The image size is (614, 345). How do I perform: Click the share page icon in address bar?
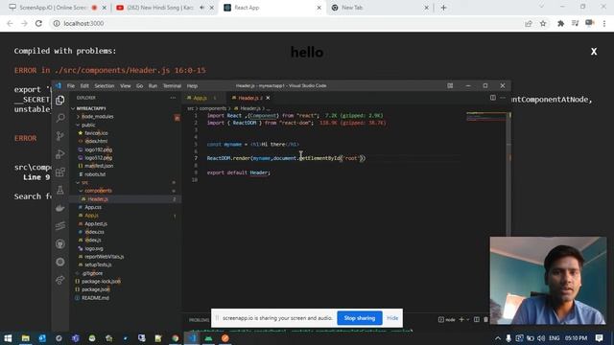(529, 23)
